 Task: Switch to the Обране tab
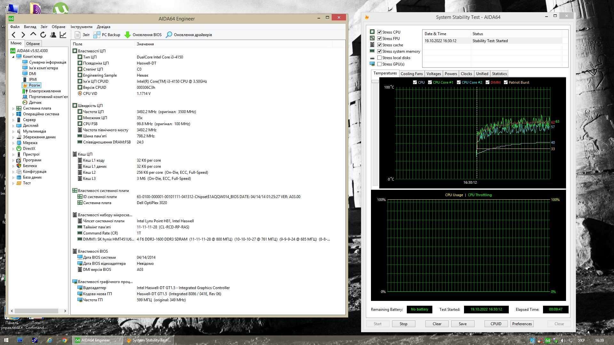point(33,44)
